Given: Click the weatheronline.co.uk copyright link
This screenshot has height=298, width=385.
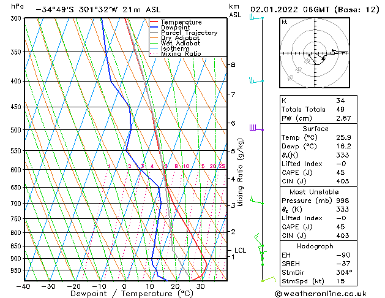Looking at the screenshot, I should pyautogui.click(x=321, y=294).
